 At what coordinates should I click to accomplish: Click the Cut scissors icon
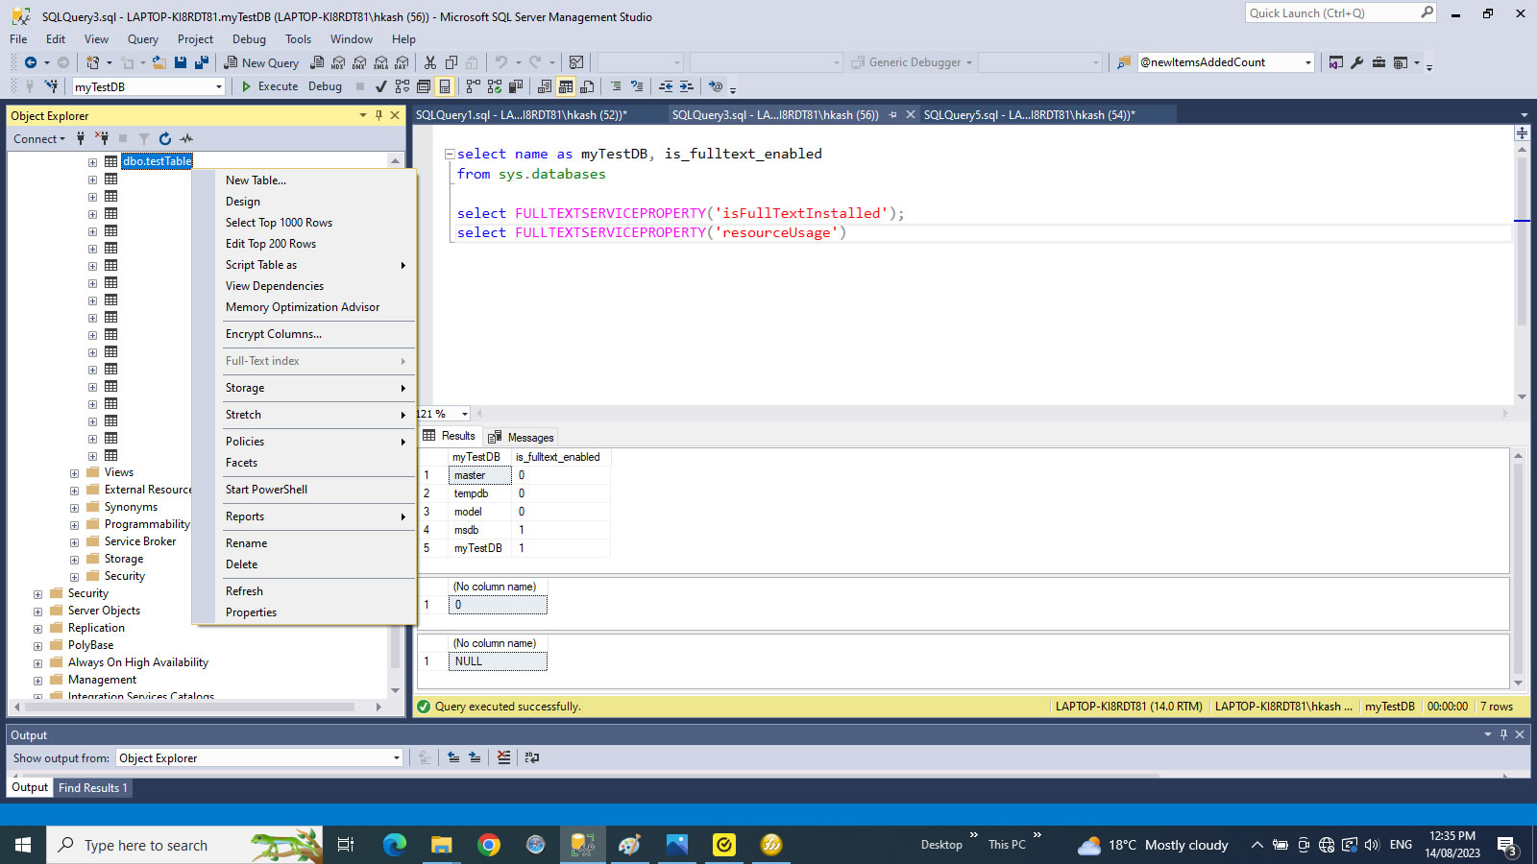coord(429,62)
